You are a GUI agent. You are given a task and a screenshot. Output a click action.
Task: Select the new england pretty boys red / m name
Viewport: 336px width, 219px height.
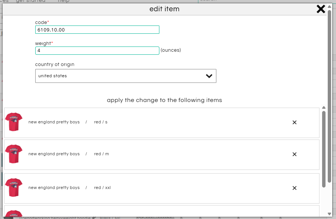54,154
